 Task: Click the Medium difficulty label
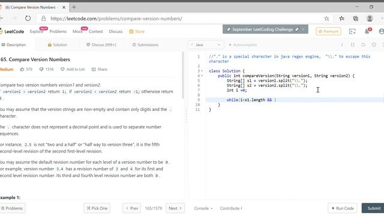coord(7,70)
